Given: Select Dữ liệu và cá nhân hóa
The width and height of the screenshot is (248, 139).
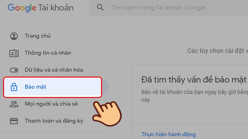Looking at the screenshot, I should [54, 70].
